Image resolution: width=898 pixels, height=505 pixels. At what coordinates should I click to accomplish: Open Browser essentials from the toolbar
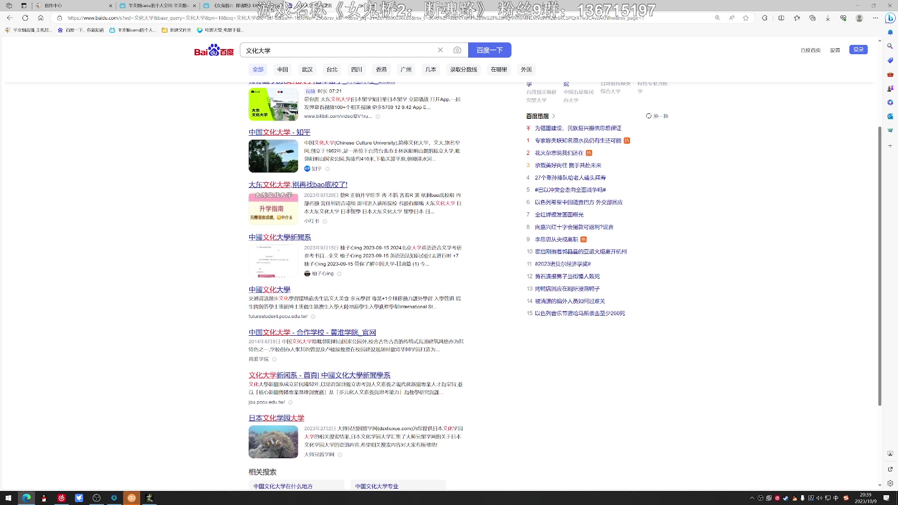(x=844, y=17)
